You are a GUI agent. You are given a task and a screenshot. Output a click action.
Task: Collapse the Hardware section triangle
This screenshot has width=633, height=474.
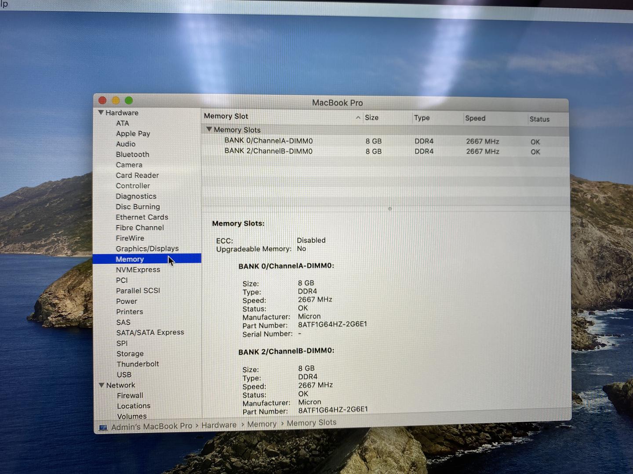[101, 113]
